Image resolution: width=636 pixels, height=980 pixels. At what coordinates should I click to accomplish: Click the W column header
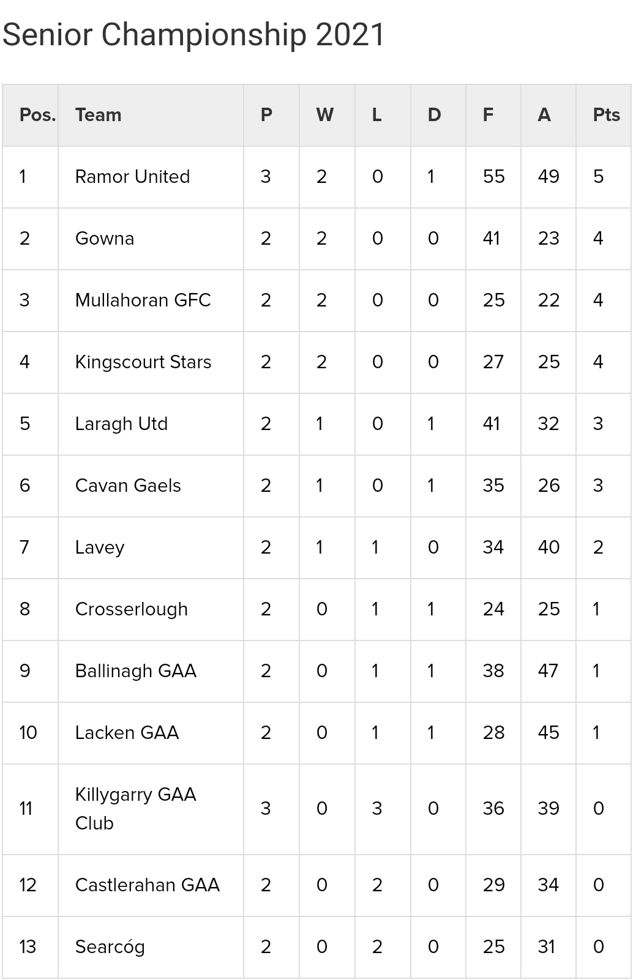(x=324, y=115)
